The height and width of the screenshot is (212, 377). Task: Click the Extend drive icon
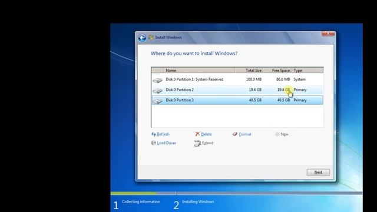tap(197, 143)
